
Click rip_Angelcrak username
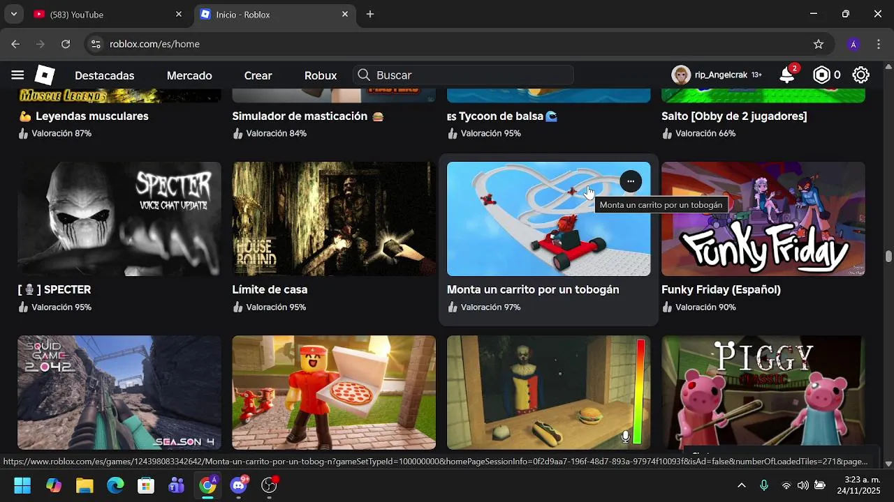[721, 75]
